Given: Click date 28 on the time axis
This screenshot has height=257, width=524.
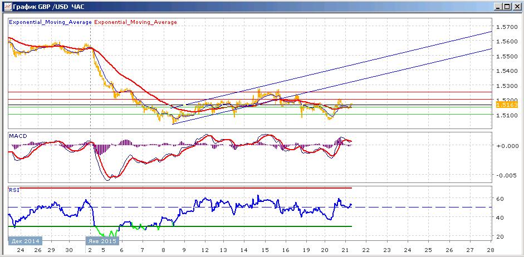Looking at the screenshot, I should [491, 250].
